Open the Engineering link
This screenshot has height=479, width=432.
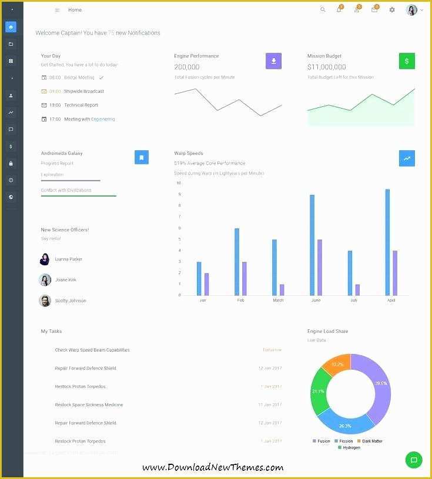click(x=103, y=119)
